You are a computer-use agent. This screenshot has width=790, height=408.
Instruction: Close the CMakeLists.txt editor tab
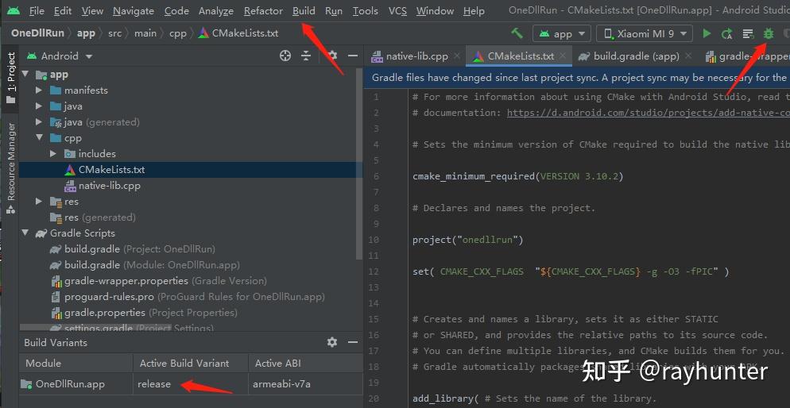point(563,56)
